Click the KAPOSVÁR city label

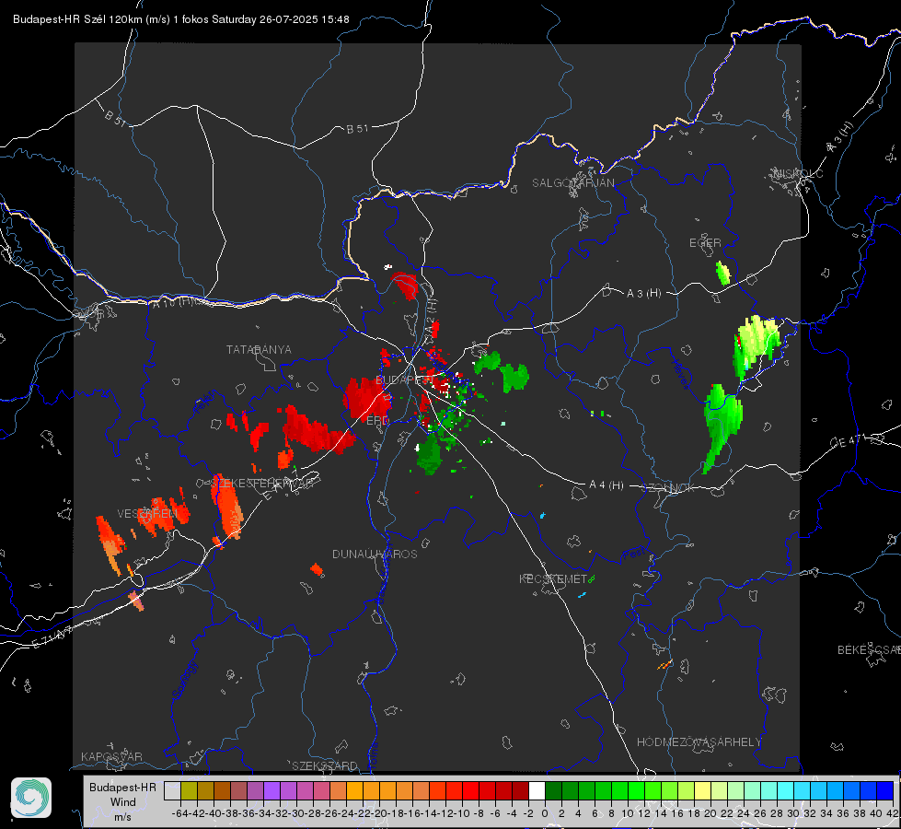click(111, 756)
